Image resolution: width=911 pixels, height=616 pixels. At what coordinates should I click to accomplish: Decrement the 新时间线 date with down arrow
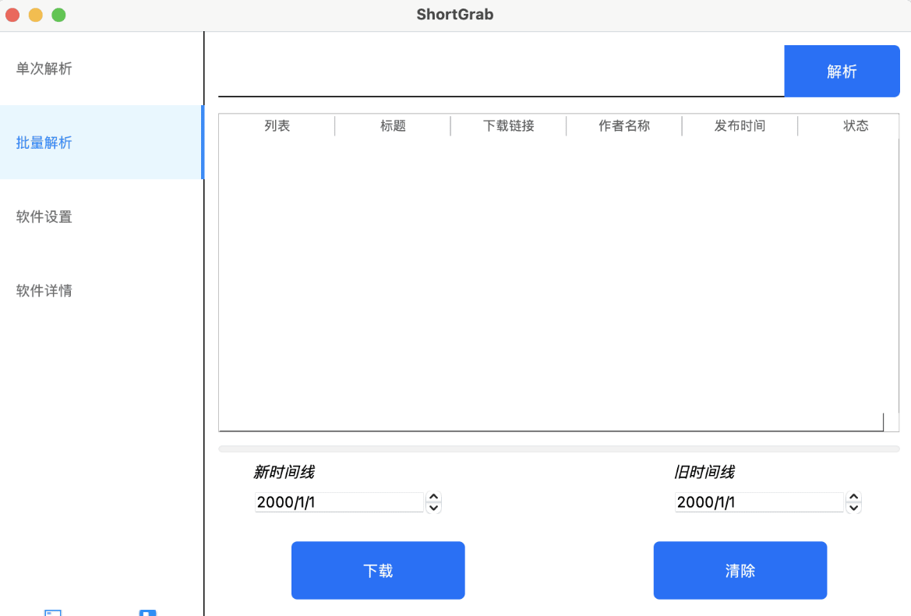point(434,508)
